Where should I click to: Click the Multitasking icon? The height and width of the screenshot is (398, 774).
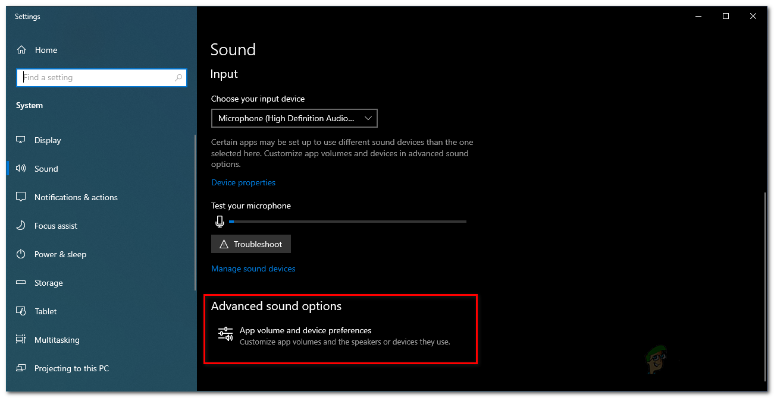21,340
